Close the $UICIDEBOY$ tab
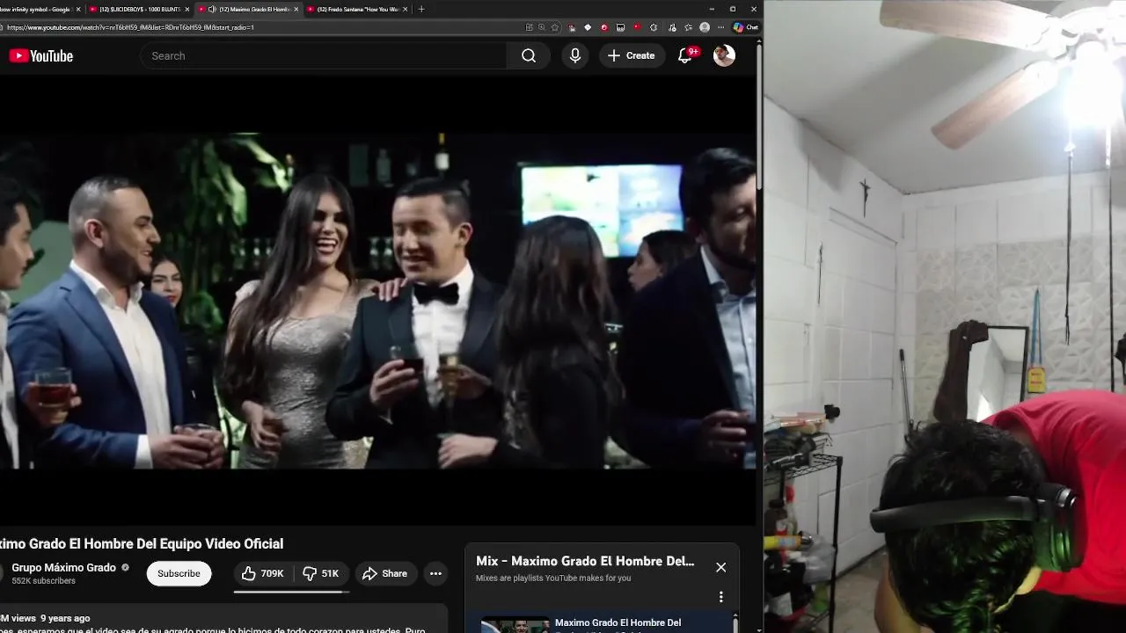Screen dimensions: 1126x633 pyautogui.click(x=186, y=9)
